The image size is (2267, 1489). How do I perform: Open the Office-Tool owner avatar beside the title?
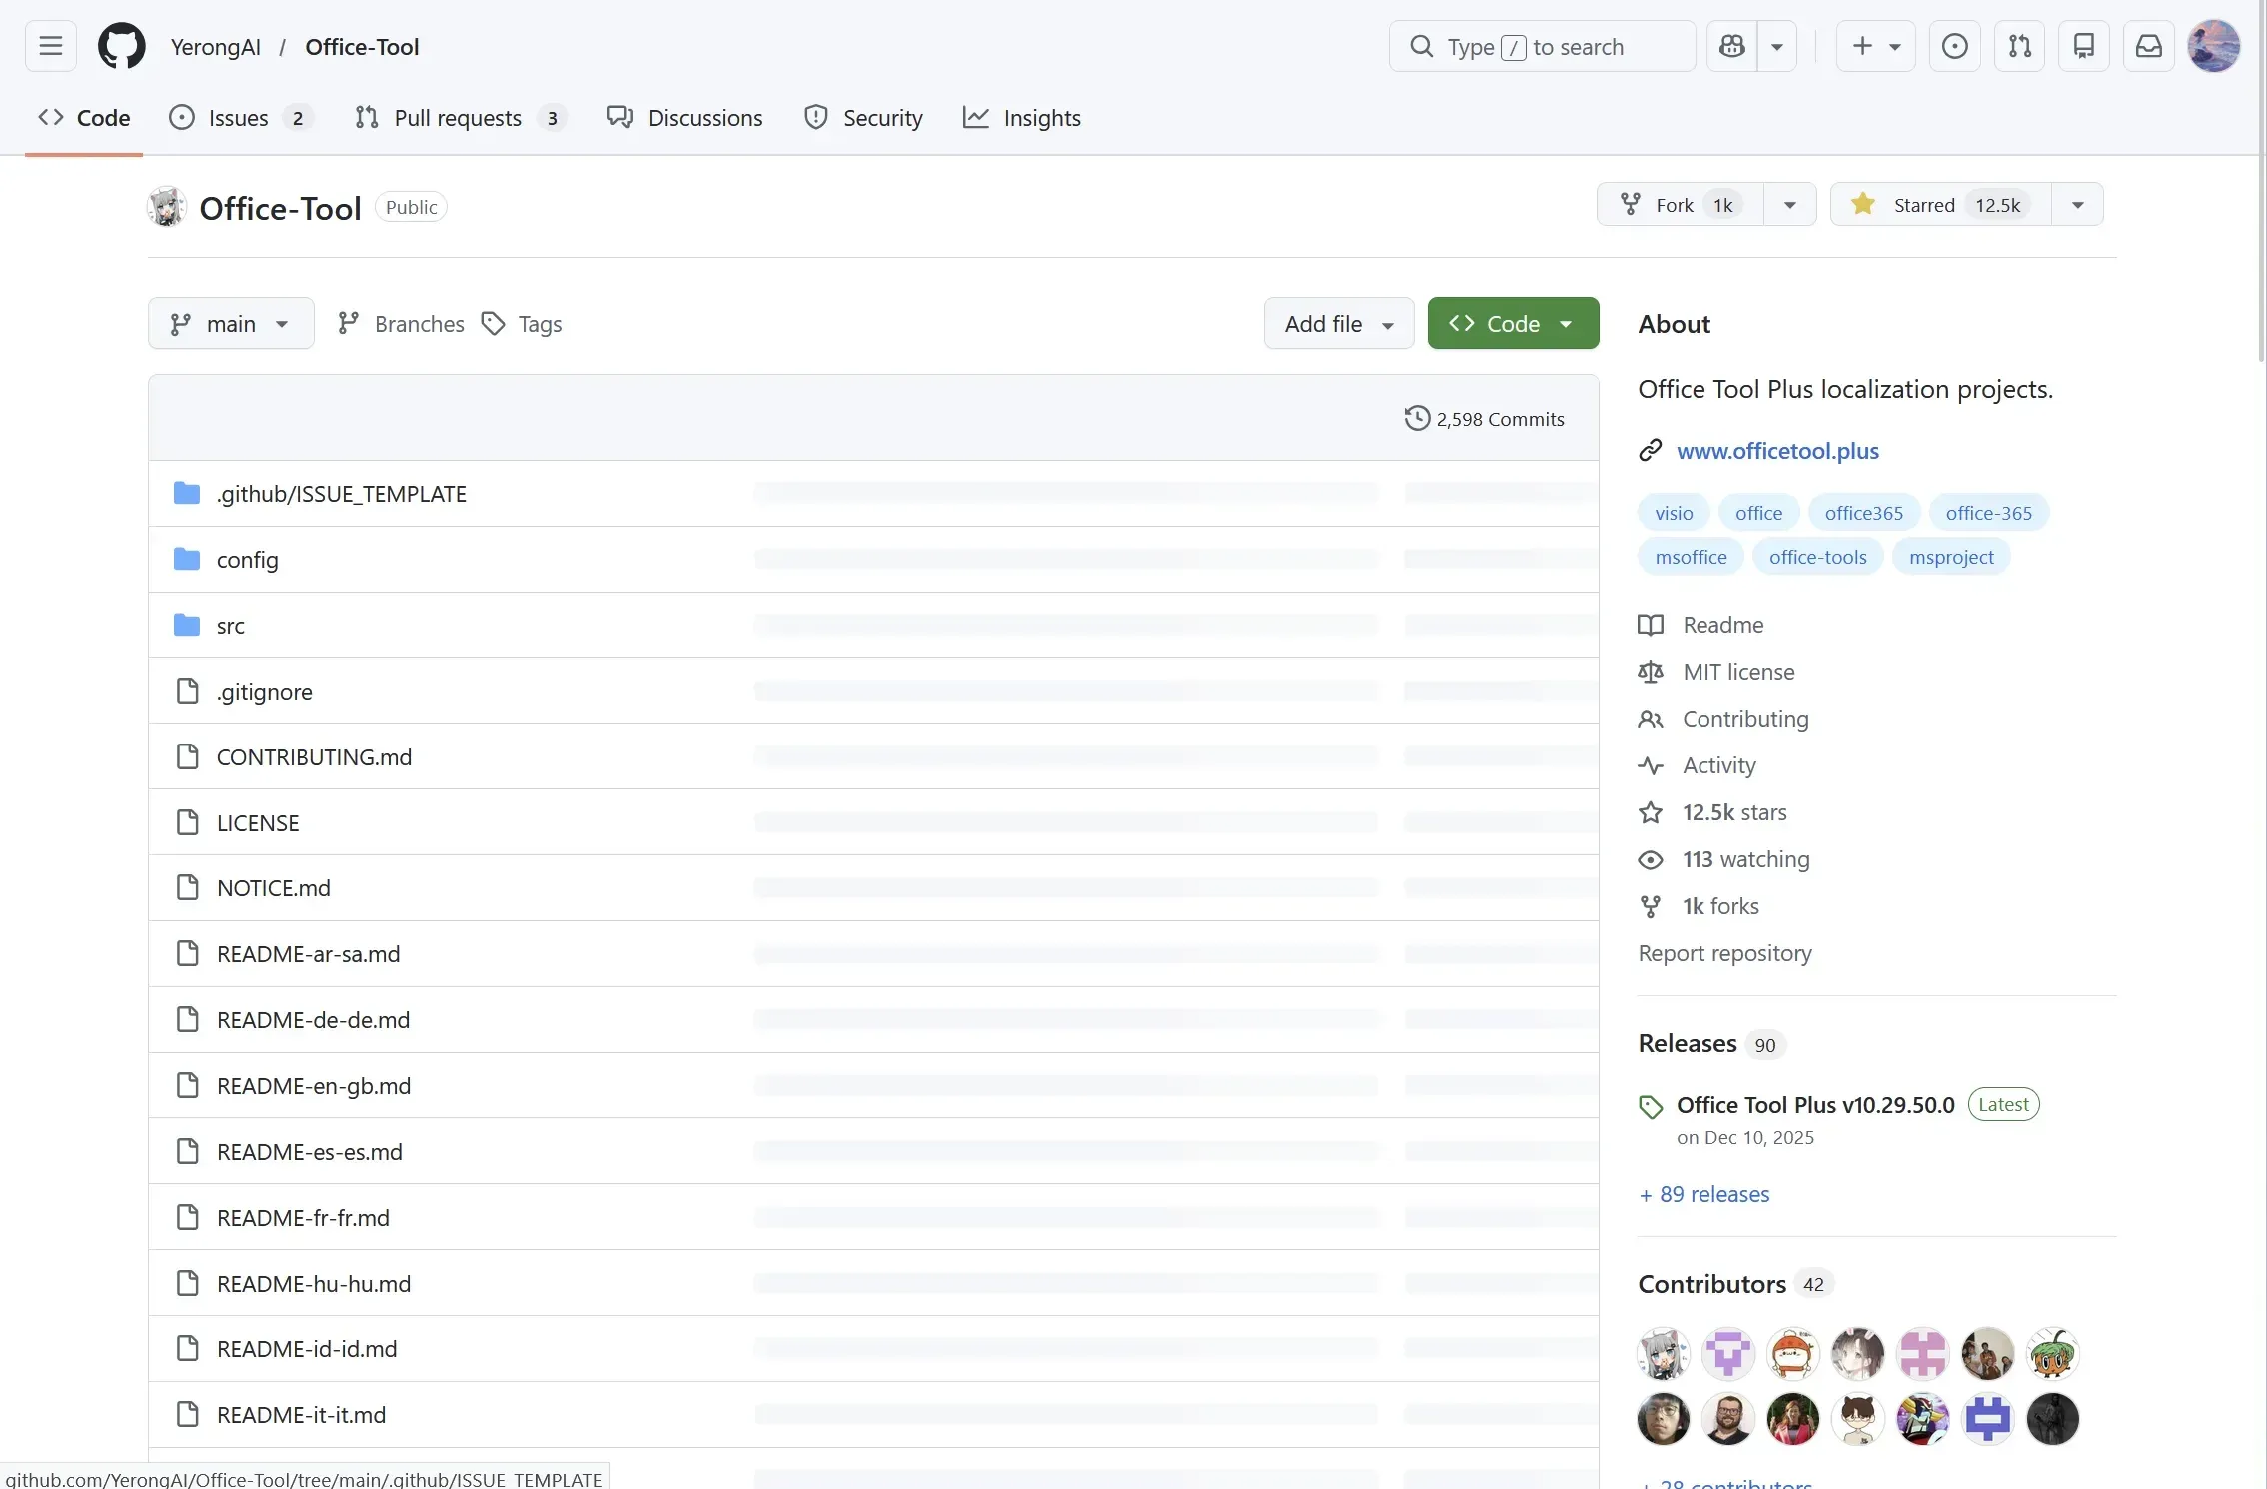[167, 207]
